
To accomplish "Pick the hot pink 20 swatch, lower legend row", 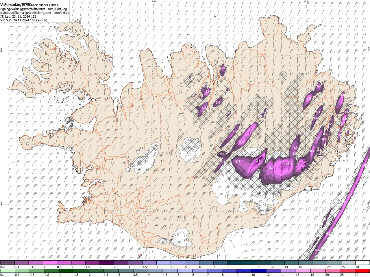I will point(333,271).
